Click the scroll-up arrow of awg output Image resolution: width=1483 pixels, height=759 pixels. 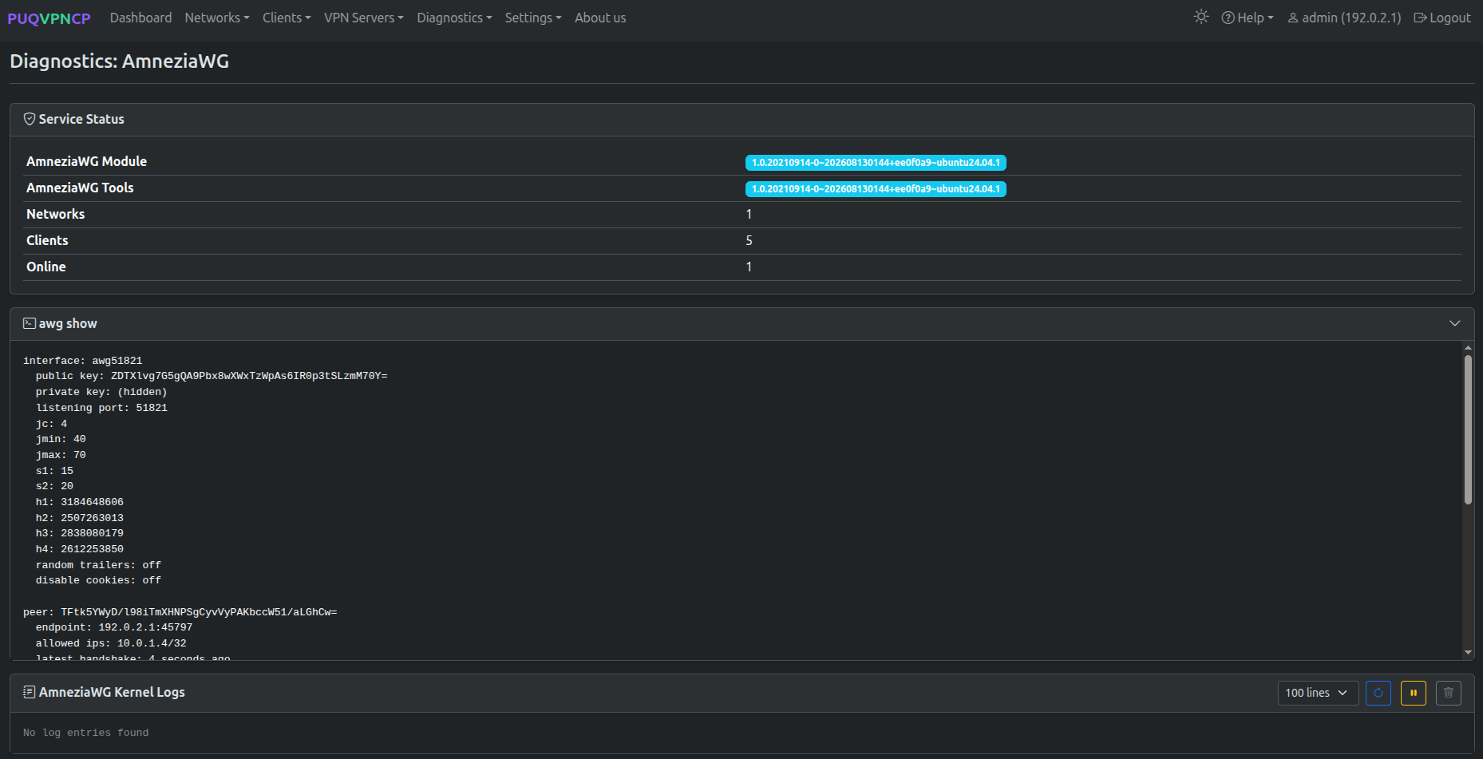[x=1468, y=348]
